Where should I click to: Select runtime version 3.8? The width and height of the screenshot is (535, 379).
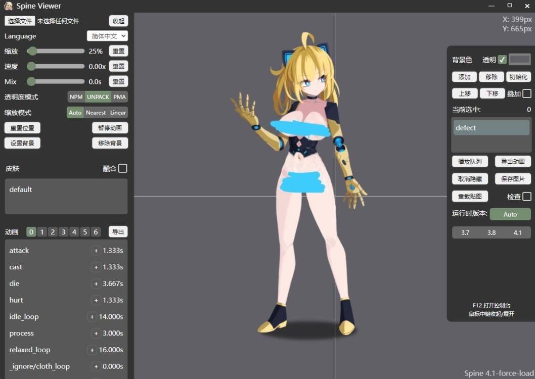(492, 233)
